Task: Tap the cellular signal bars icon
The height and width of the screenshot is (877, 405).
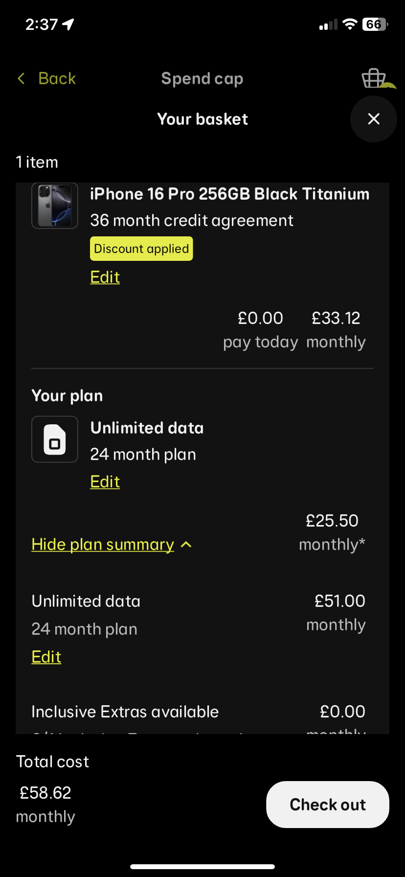Action: 328,24
